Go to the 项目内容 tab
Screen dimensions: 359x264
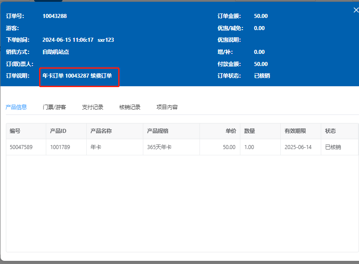coord(167,107)
